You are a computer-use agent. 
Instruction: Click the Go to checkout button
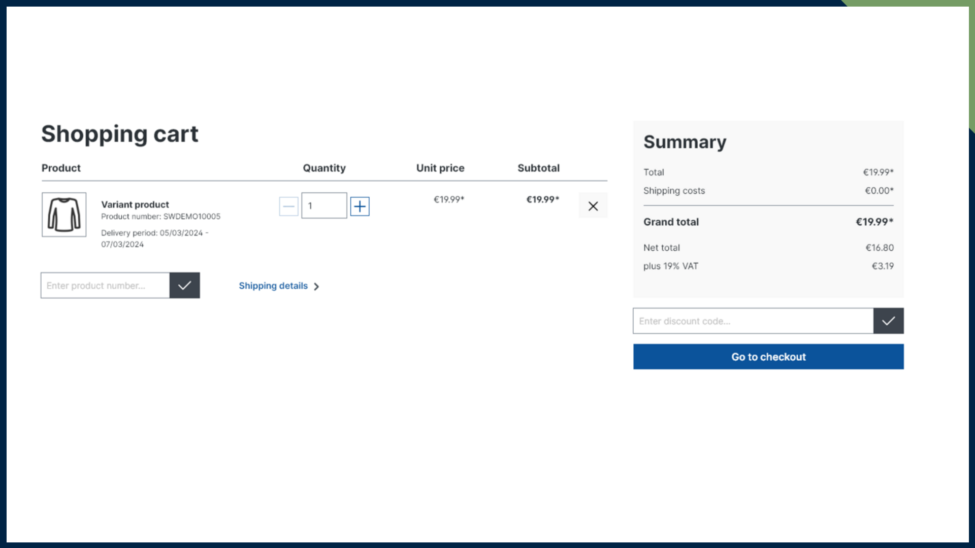click(x=768, y=356)
